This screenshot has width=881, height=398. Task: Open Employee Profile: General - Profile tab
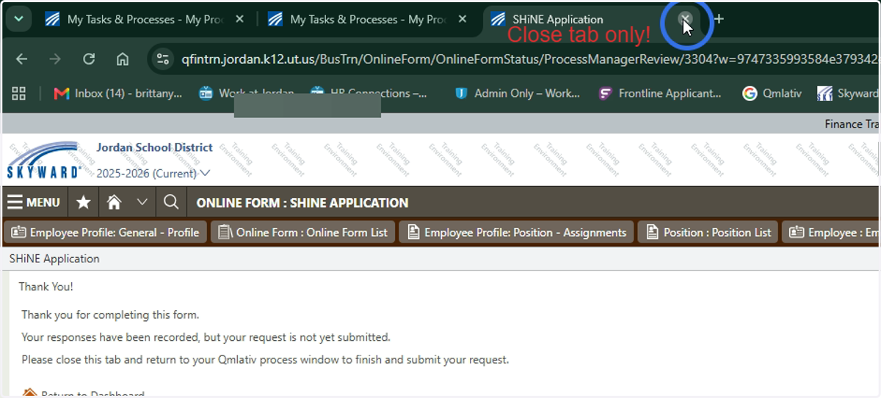(x=105, y=232)
